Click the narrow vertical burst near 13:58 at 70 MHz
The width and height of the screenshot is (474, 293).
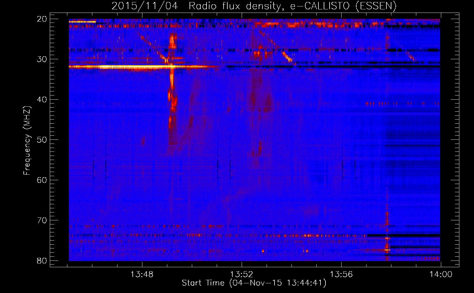coord(387,218)
